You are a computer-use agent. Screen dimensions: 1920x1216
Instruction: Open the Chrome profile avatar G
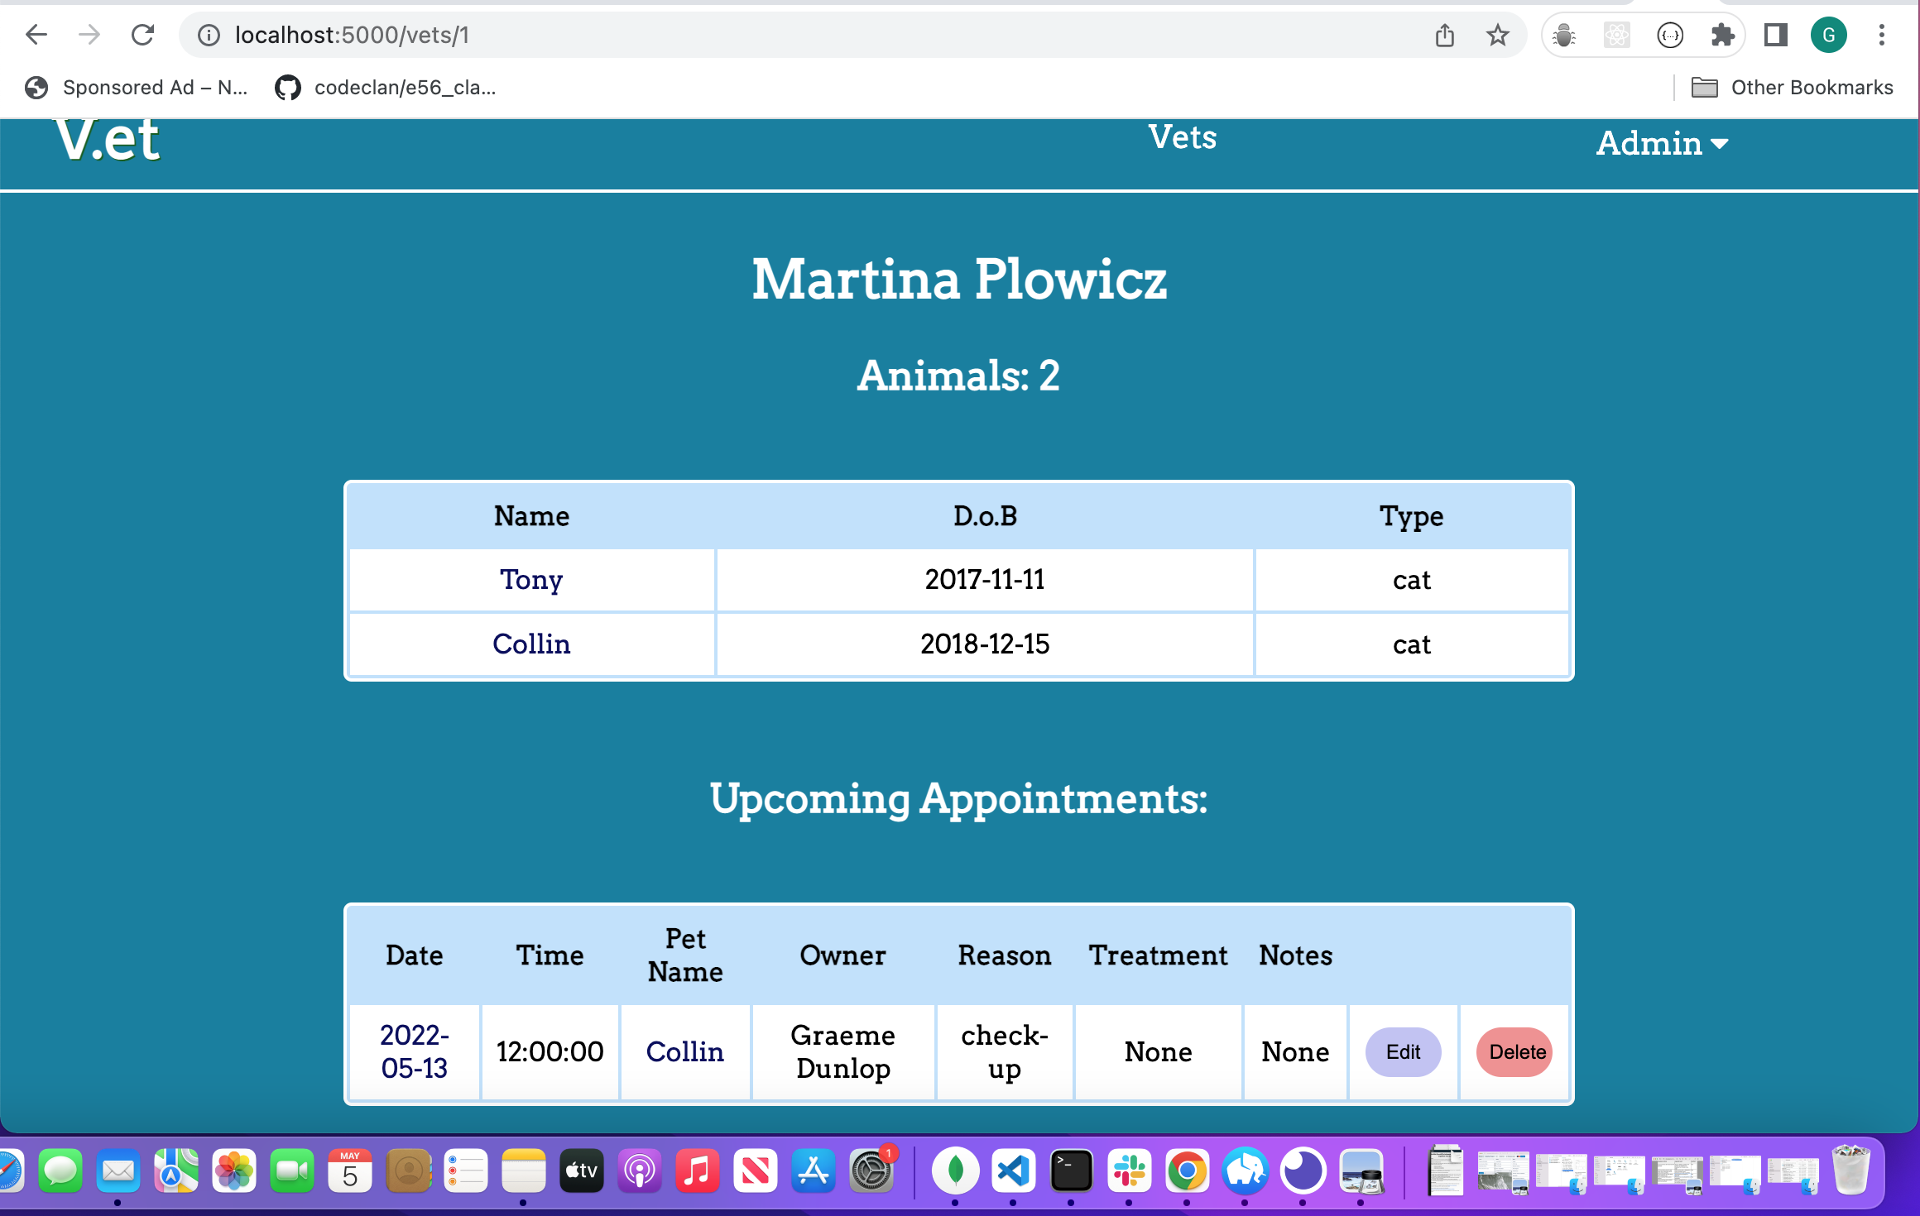1828,35
